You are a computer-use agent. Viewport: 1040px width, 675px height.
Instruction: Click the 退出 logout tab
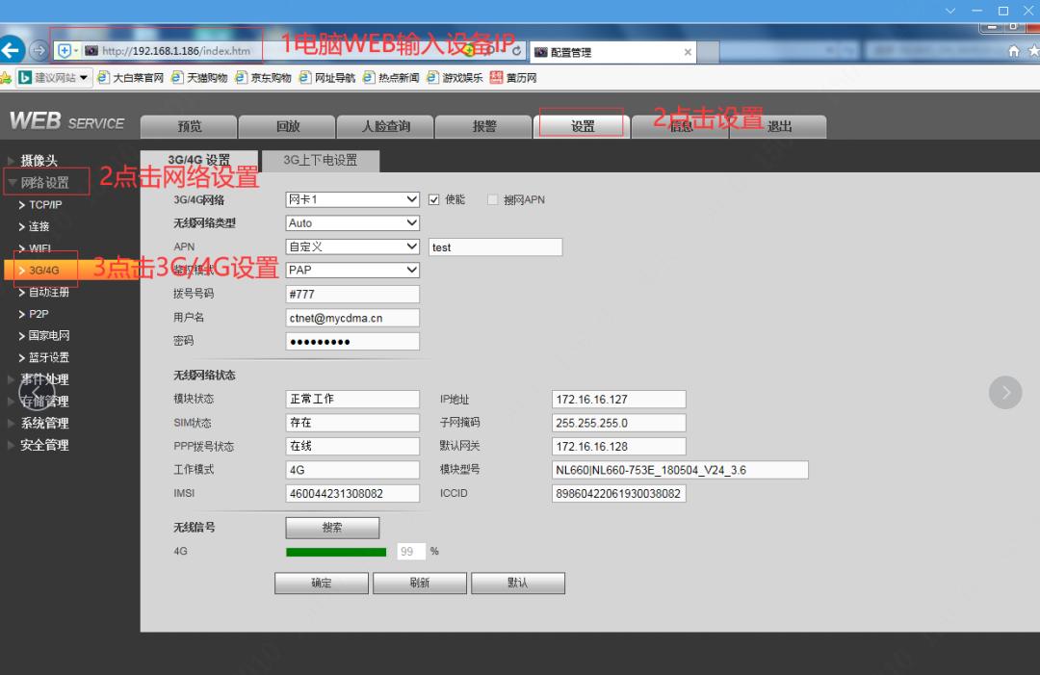pos(779,127)
